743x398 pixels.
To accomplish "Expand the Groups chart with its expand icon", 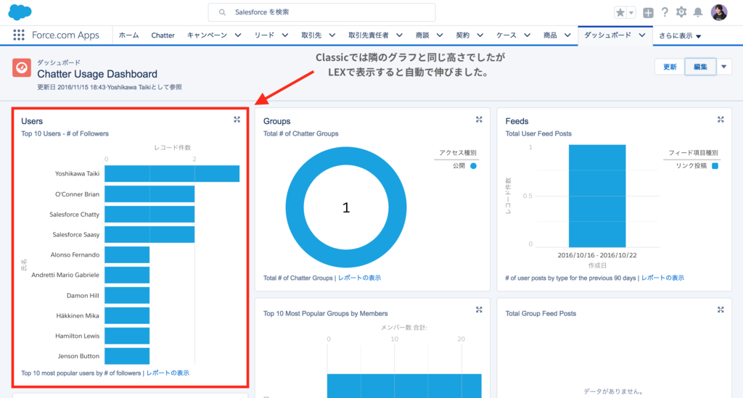I will (x=479, y=120).
